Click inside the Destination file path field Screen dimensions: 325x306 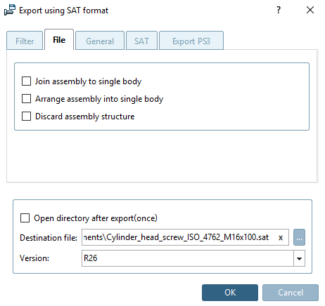point(179,237)
